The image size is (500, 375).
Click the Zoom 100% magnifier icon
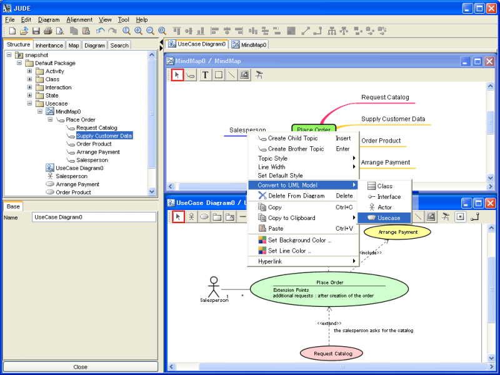(127, 31)
